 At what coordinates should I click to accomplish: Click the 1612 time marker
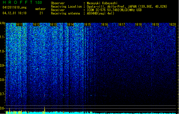[x=36, y=25]
